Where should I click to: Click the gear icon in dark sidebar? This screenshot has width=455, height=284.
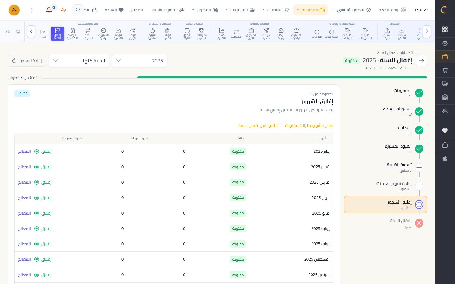pyautogui.click(x=445, y=43)
